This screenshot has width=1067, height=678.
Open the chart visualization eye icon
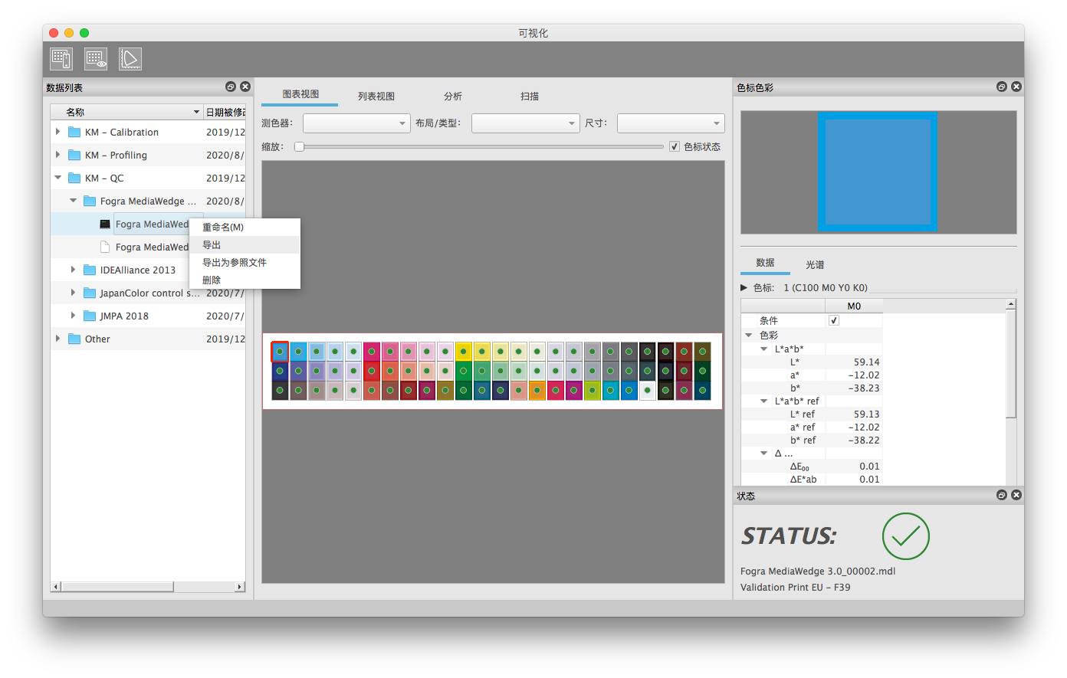tap(96, 59)
